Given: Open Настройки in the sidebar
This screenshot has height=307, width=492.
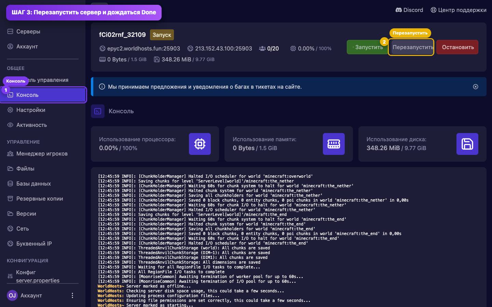Looking at the screenshot, I should [43, 110].
